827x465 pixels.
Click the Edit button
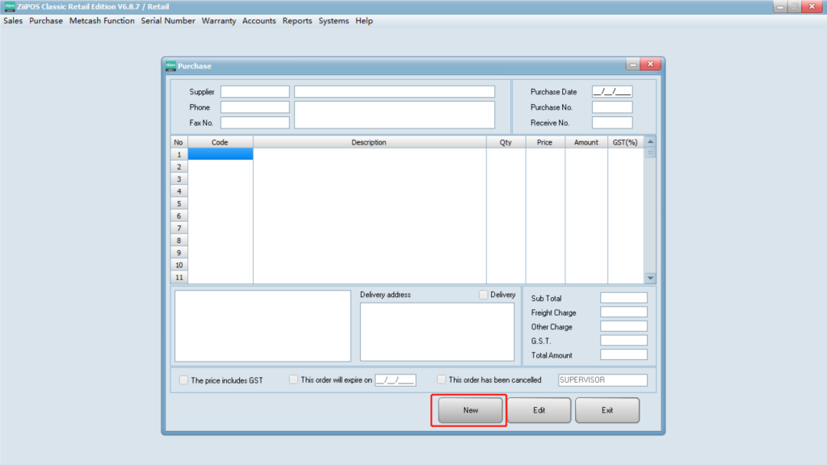point(539,410)
